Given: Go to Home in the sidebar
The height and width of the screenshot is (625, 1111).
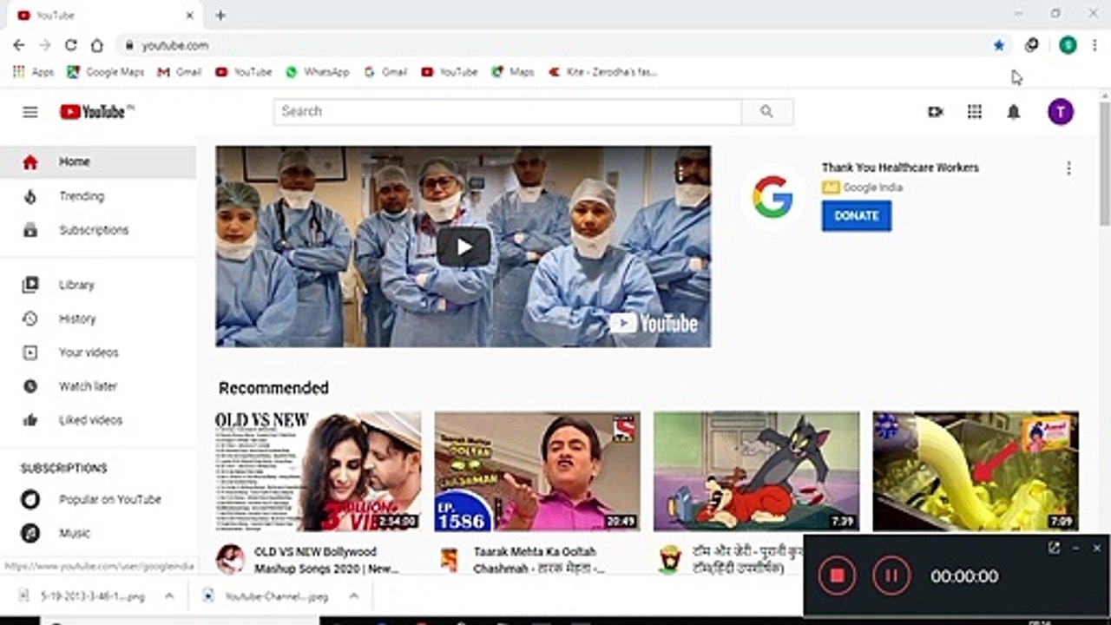Looking at the screenshot, I should (x=98, y=161).
